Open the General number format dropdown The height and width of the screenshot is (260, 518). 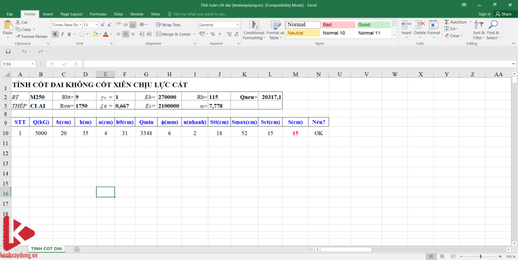point(238,25)
